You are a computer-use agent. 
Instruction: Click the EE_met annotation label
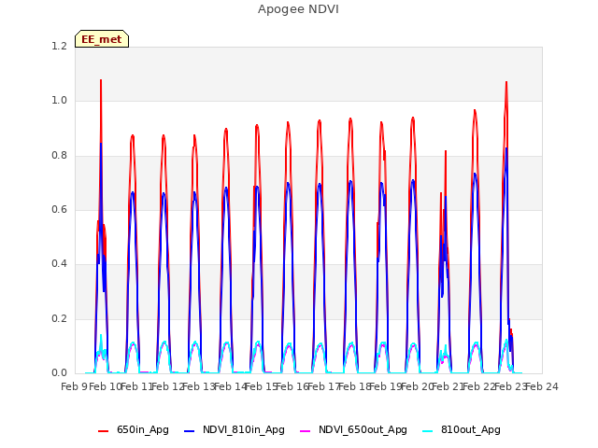[102, 39]
